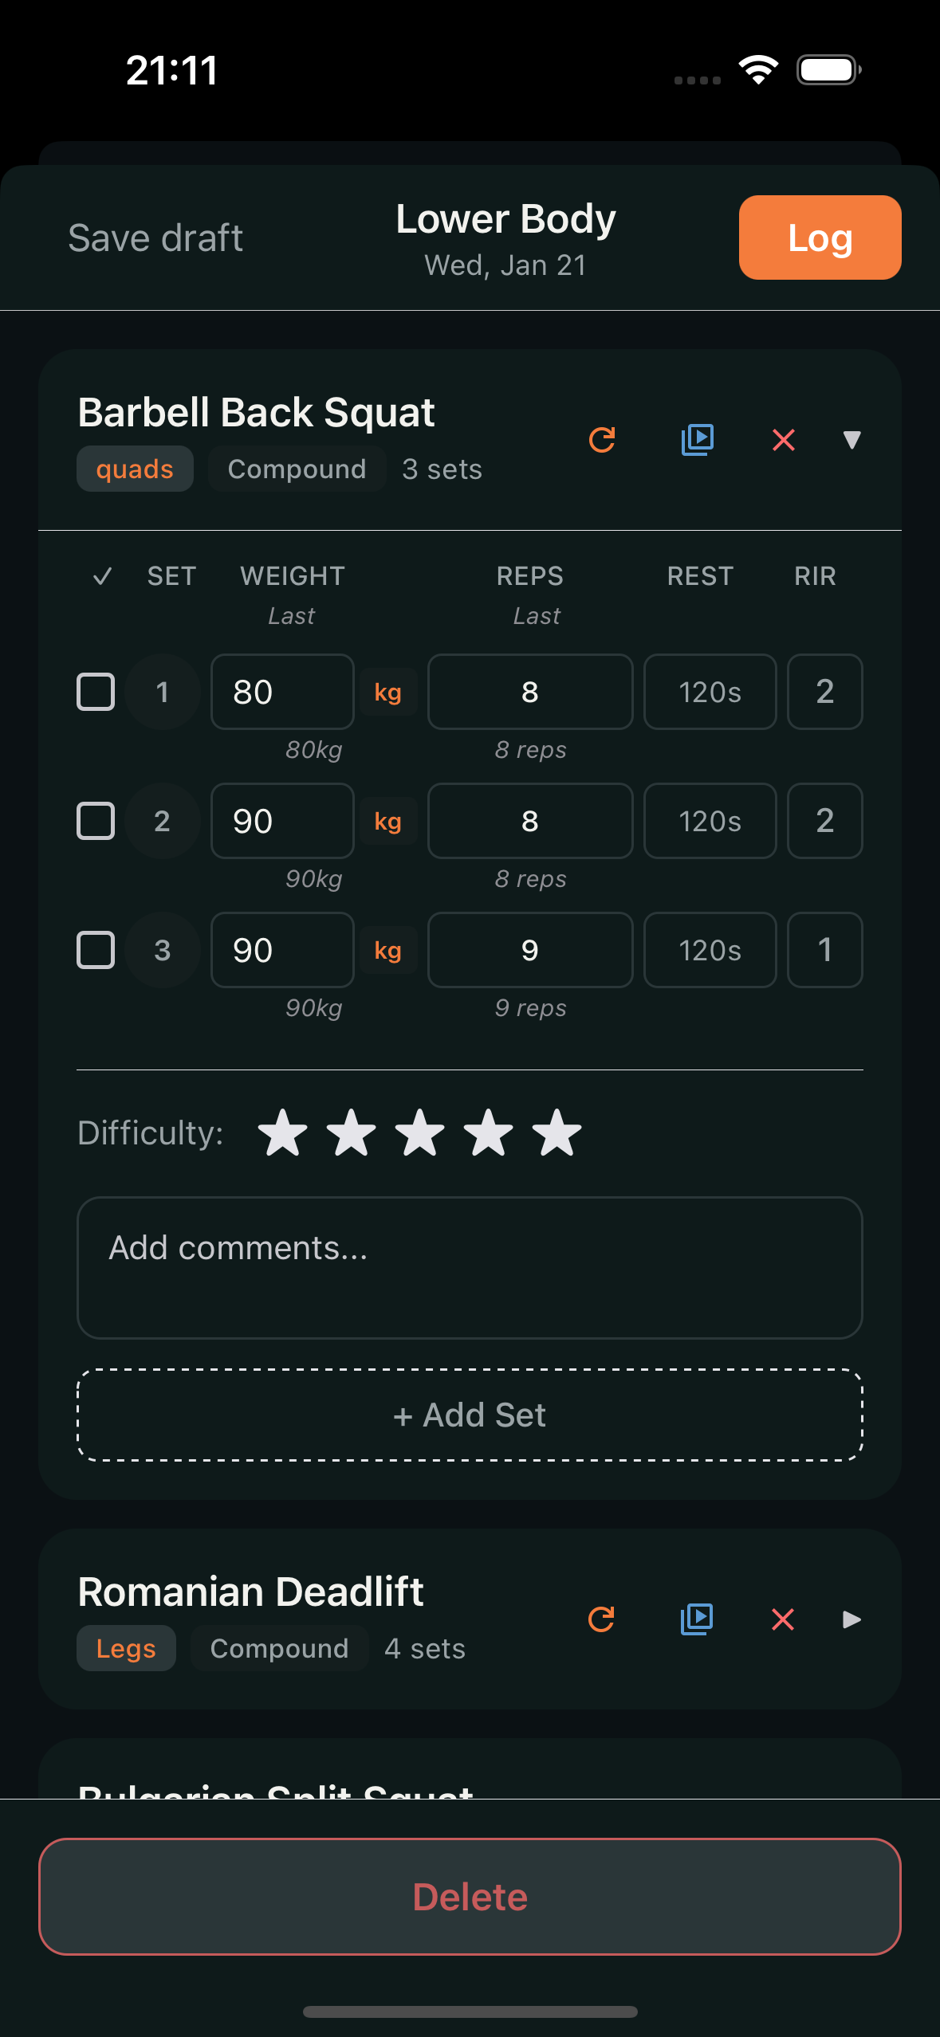
Task: Save the workout as a draft
Action: click(x=155, y=237)
